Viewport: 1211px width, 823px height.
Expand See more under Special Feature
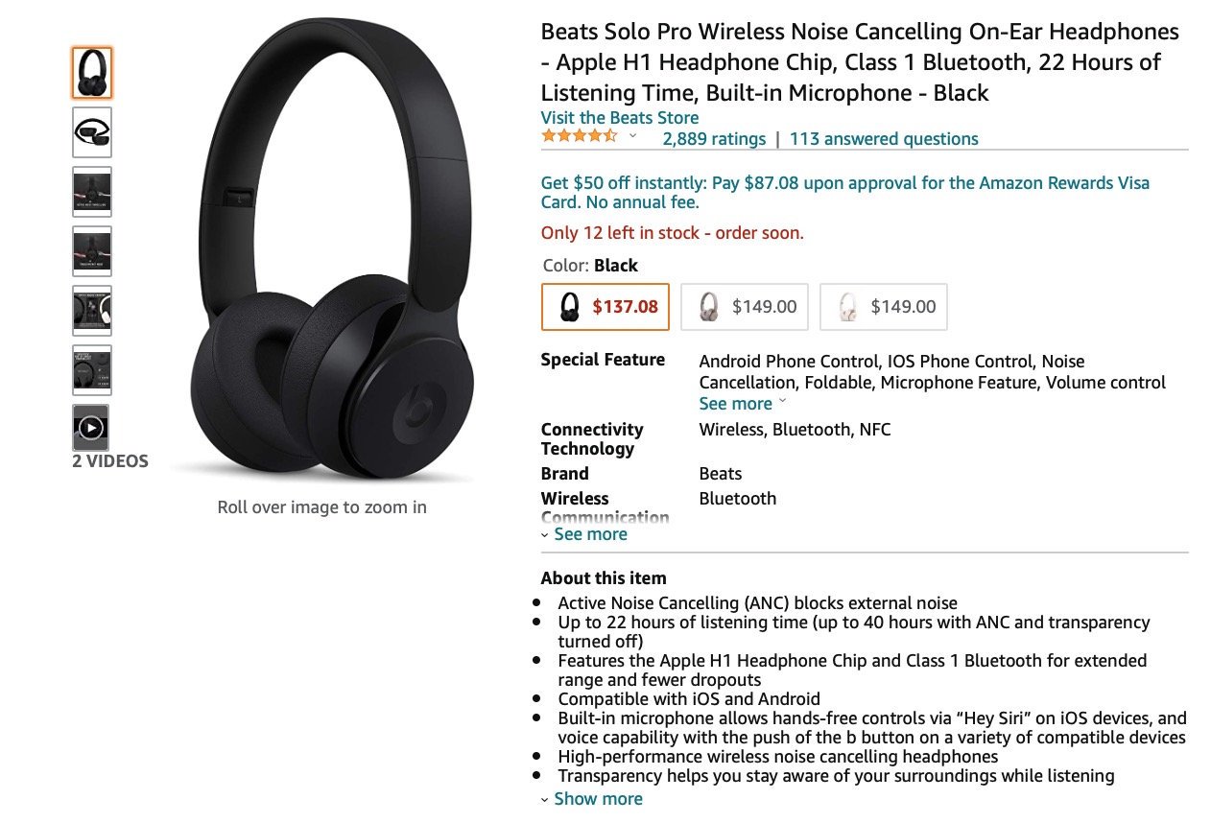[x=743, y=404]
